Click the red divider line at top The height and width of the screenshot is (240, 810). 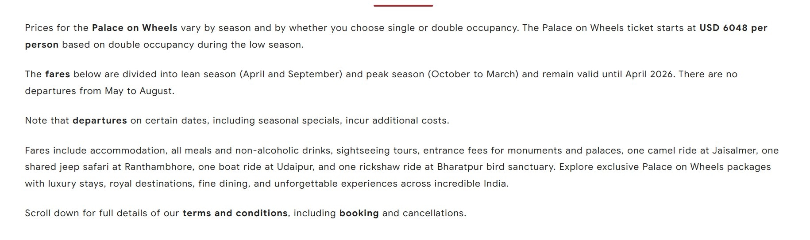403,5
